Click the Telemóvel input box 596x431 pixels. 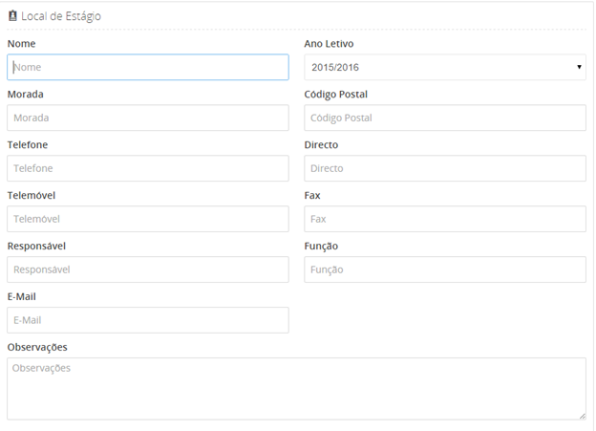(x=147, y=219)
